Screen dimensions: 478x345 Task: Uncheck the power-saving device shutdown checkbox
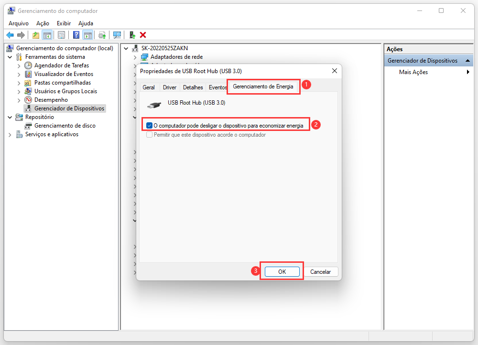[150, 126]
